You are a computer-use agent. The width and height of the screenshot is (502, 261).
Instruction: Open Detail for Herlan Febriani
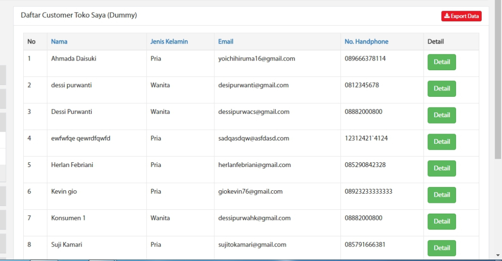(x=442, y=169)
